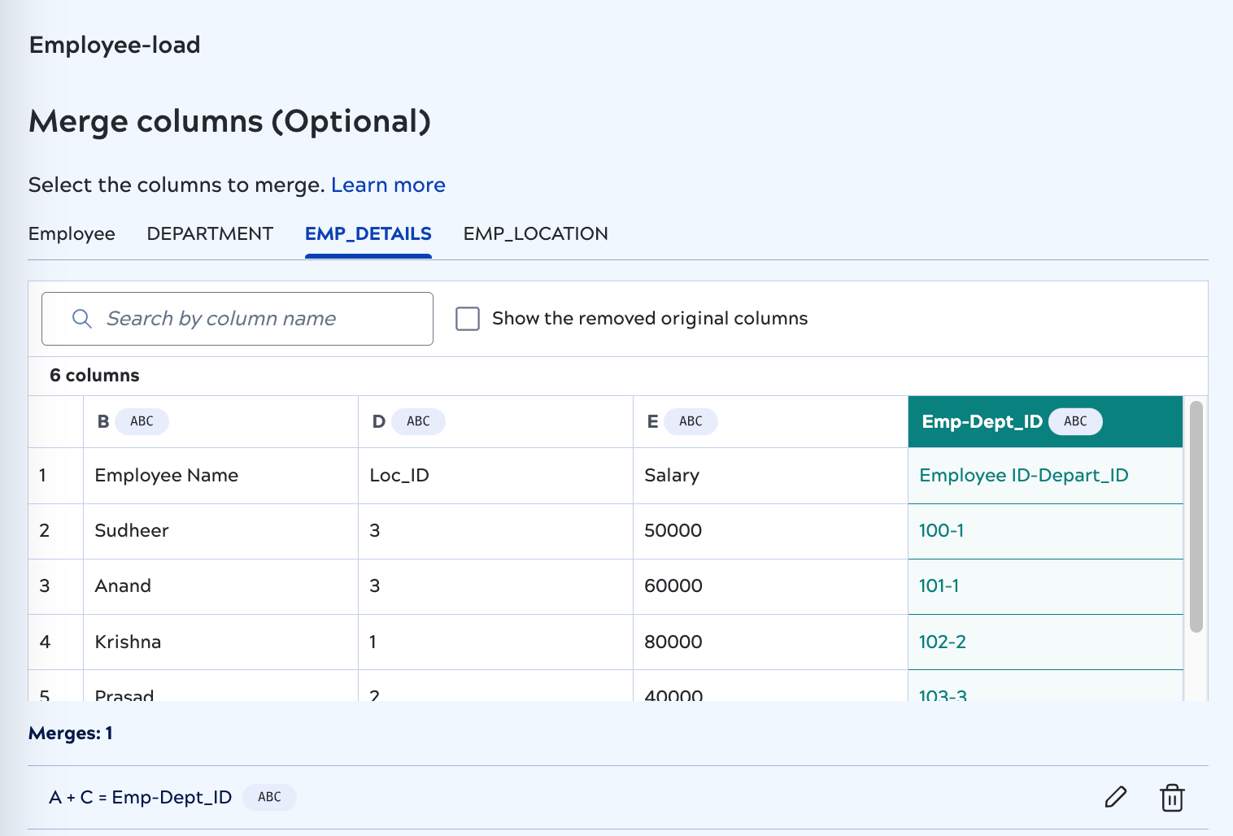This screenshot has height=836, width=1233.
Task: Click ABC type badge on column B
Action: (142, 421)
